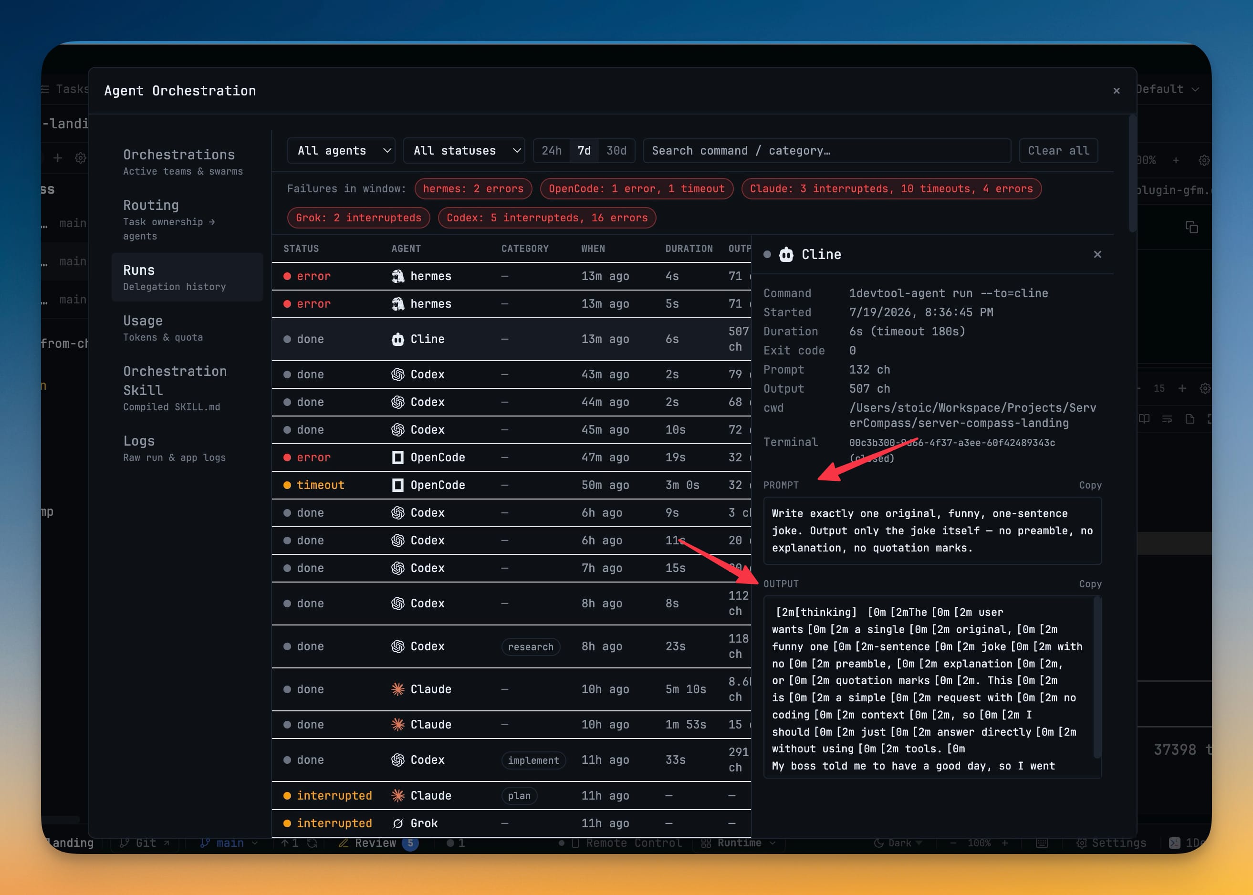Click the Codex icon in the implement row
1253x895 pixels.
[x=397, y=760]
